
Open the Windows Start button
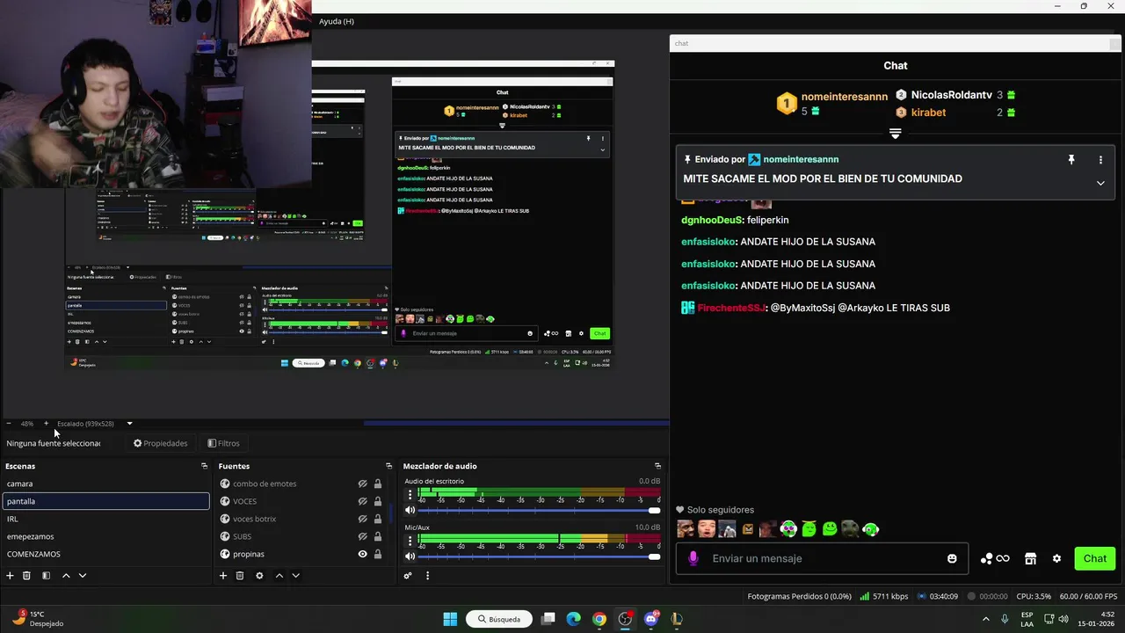click(x=450, y=619)
